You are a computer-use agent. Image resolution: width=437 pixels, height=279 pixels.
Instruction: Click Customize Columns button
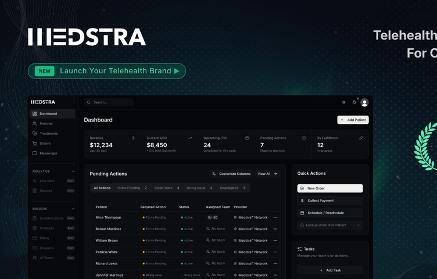(x=231, y=174)
